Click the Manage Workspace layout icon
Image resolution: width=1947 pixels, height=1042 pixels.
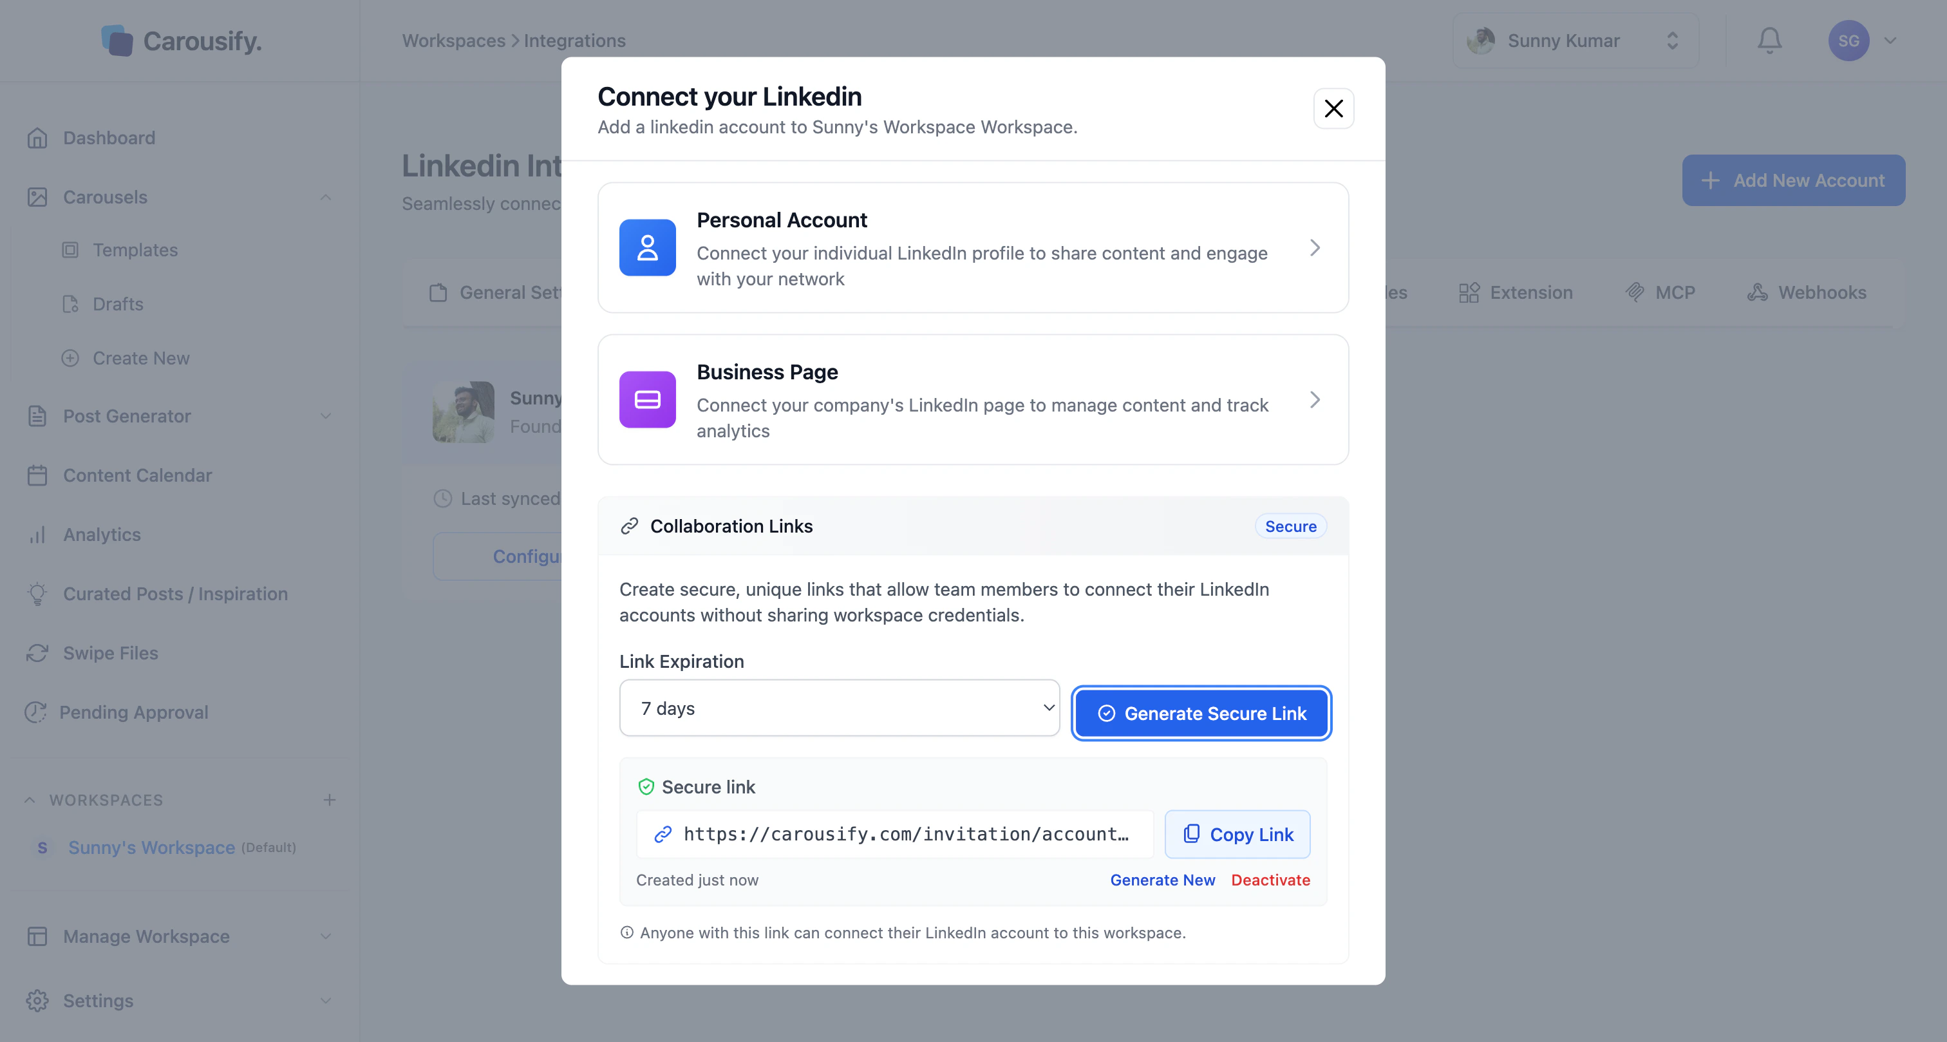[37, 936]
